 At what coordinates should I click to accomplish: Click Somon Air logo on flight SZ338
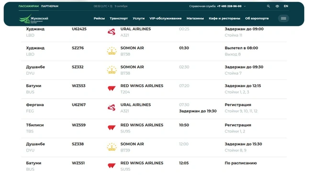coord(112,147)
